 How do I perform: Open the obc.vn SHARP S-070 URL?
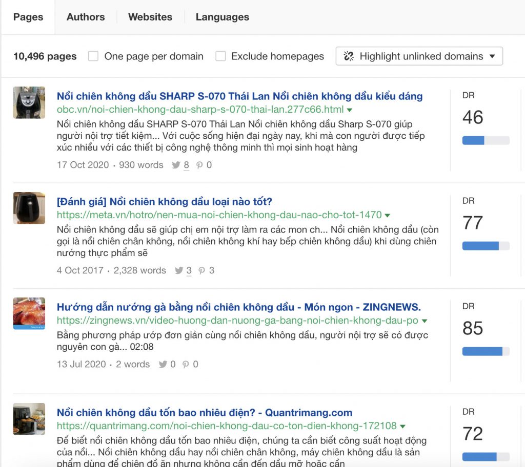(x=200, y=110)
